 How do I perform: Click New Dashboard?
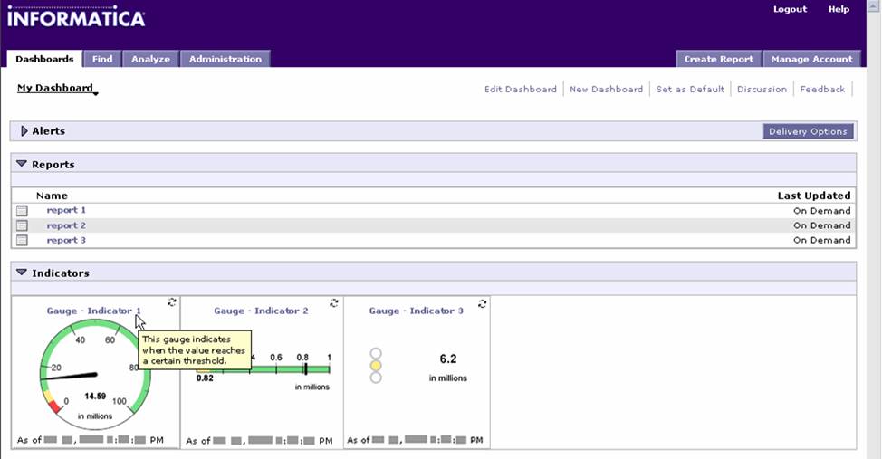[x=606, y=89]
